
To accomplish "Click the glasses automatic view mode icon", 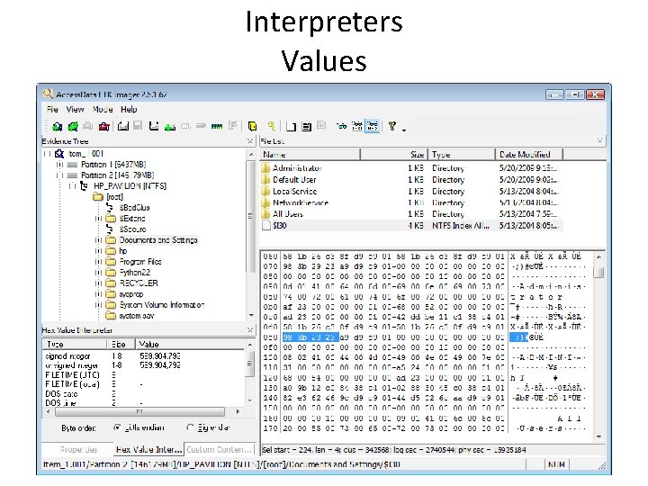I will 341,126.
